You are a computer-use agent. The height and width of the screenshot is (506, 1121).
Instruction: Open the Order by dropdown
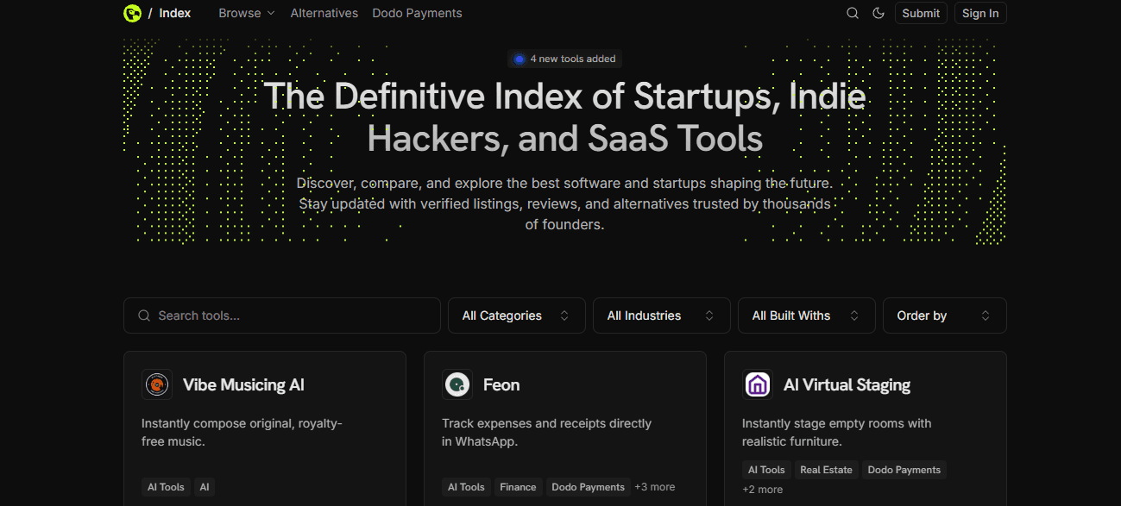coord(945,315)
